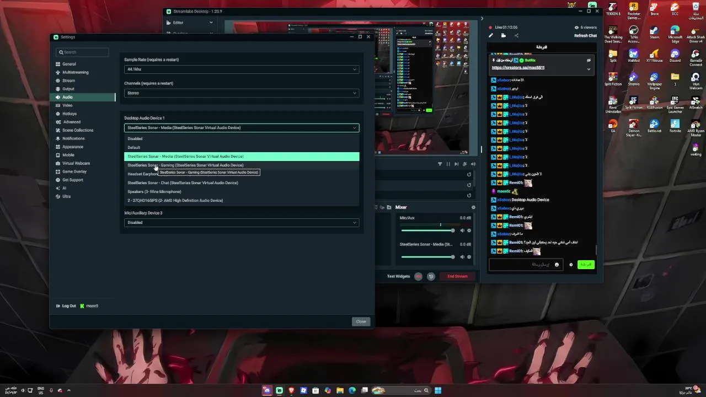Click Test Widgets in Streamlabs
The width and height of the screenshot is (706, 397).
tap(398, 276)
